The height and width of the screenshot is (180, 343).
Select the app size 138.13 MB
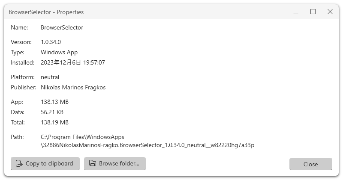55,102
